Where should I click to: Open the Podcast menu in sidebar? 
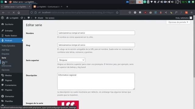[x=11, y=40]
